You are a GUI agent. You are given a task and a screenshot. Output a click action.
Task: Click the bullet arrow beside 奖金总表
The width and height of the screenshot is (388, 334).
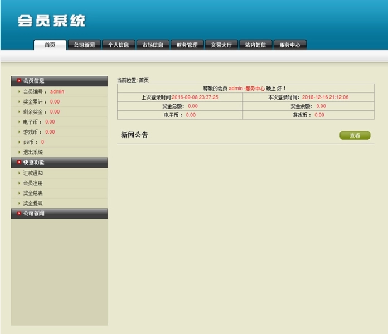19,193
